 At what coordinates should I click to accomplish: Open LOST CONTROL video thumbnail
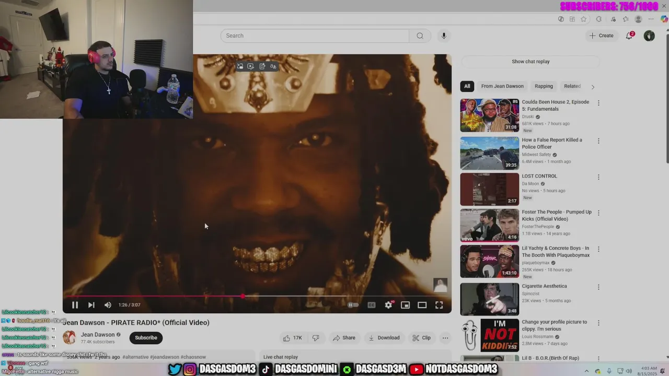pos(490,189)
